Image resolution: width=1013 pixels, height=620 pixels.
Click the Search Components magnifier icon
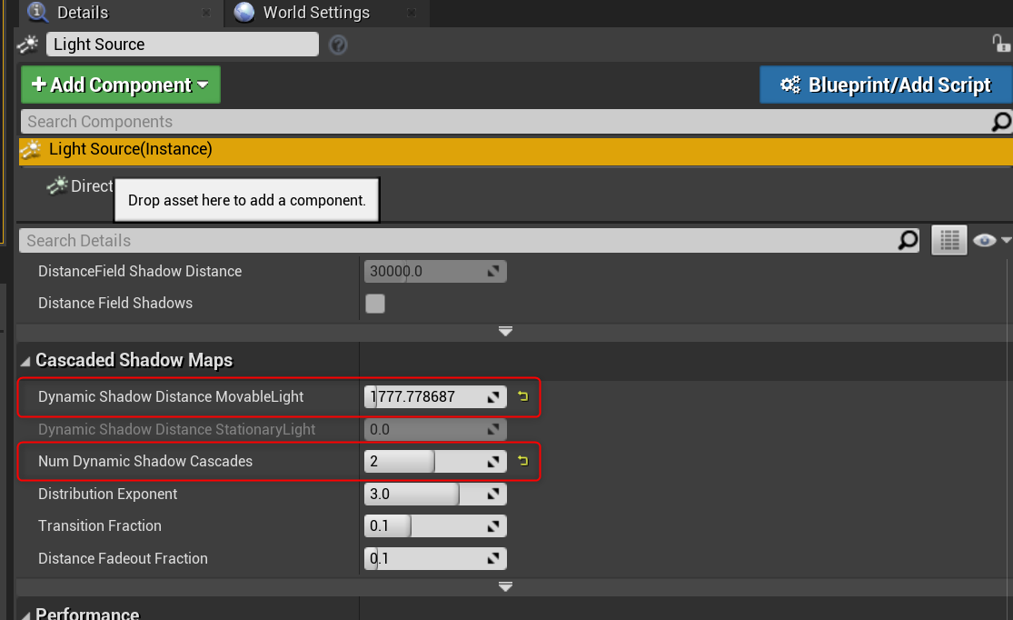tap(1000, 122)
